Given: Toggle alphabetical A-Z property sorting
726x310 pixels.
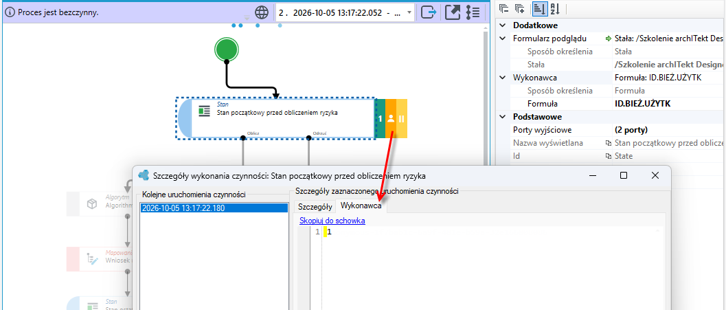Looking at the screenshot, I should pyautogui.click(x=555, y=8).
